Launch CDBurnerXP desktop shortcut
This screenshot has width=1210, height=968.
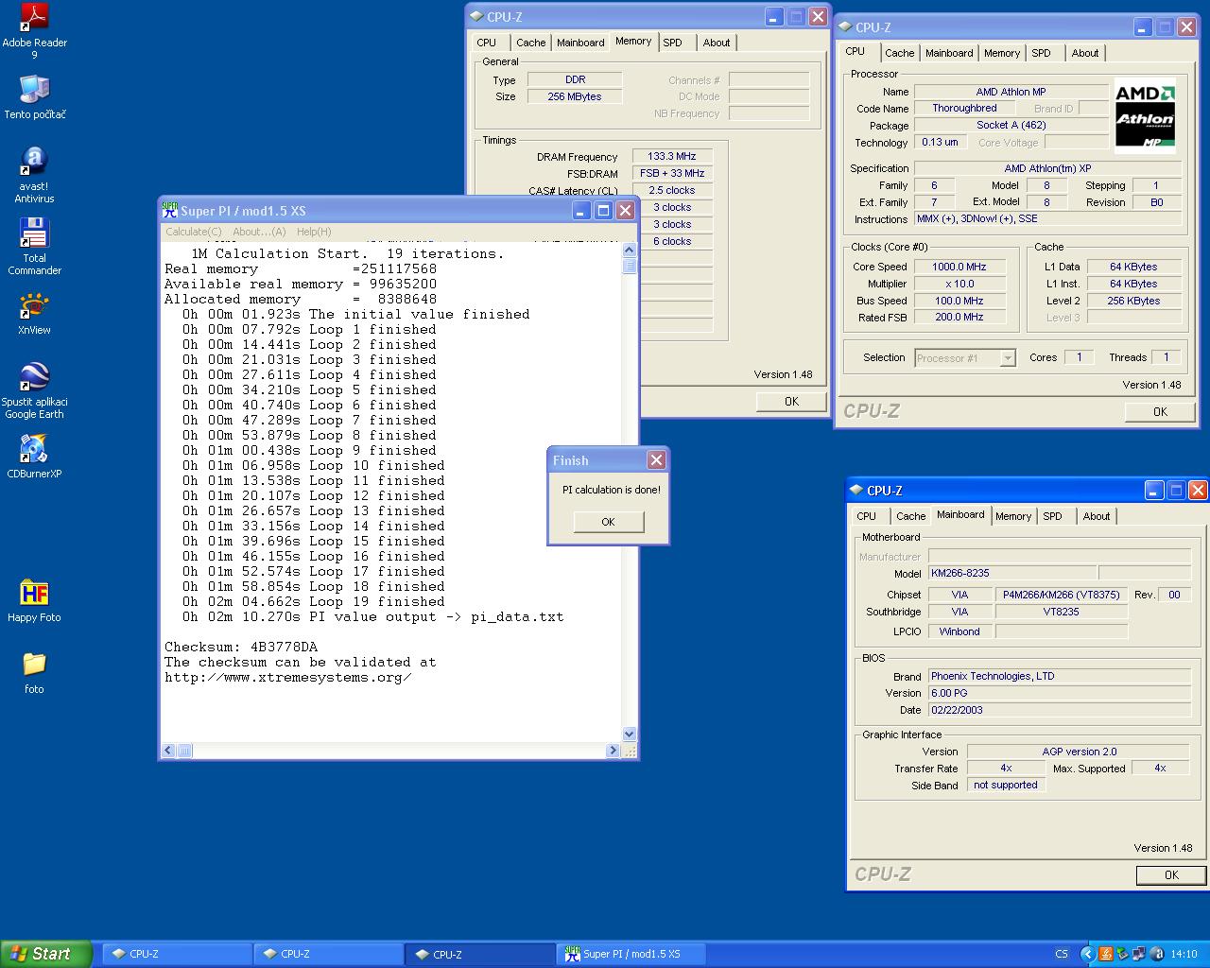point(34,457)
